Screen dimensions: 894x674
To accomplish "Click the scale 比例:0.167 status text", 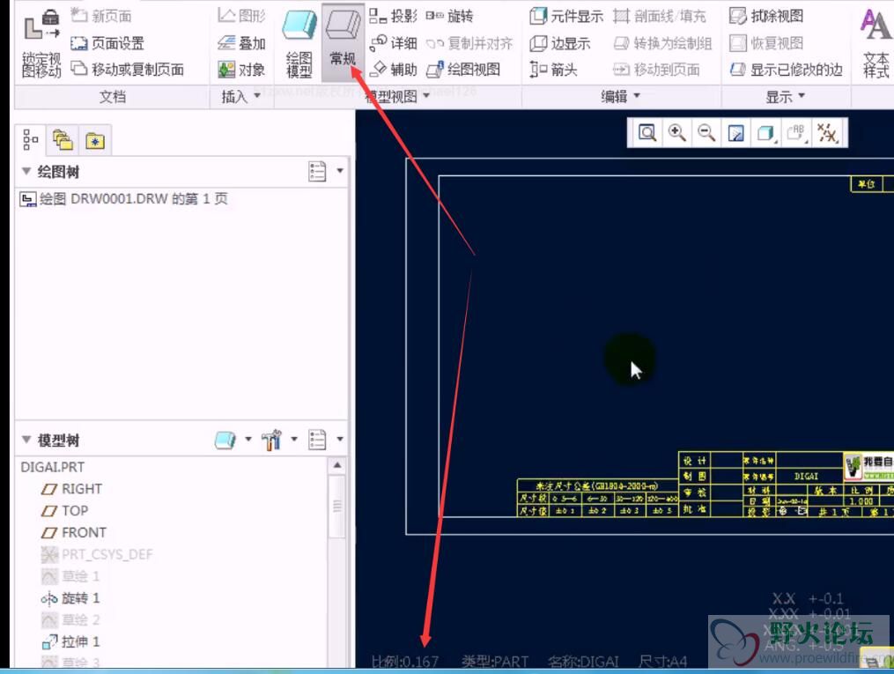I will pos(405,662).
